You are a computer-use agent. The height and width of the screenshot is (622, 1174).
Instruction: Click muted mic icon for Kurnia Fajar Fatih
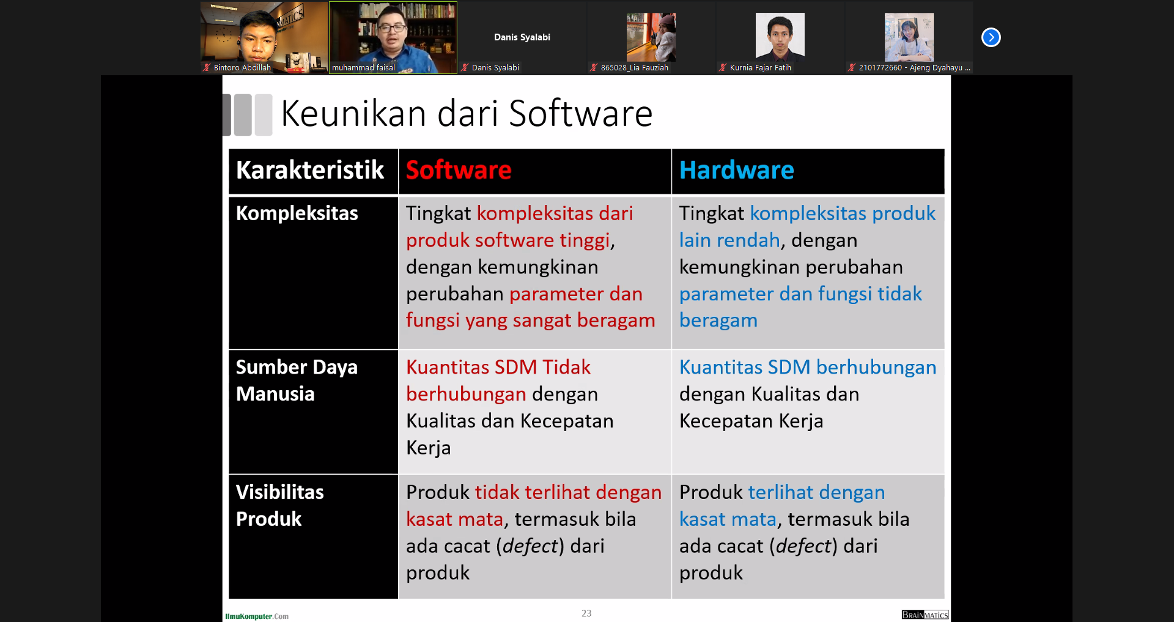pyautogui.click(x=723, y=68)
